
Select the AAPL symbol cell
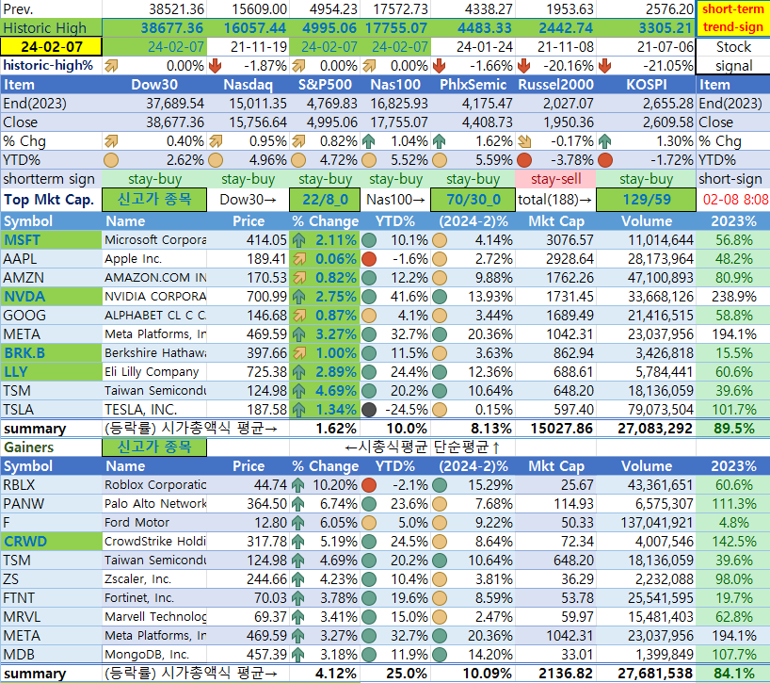click(x=51, y=259)
